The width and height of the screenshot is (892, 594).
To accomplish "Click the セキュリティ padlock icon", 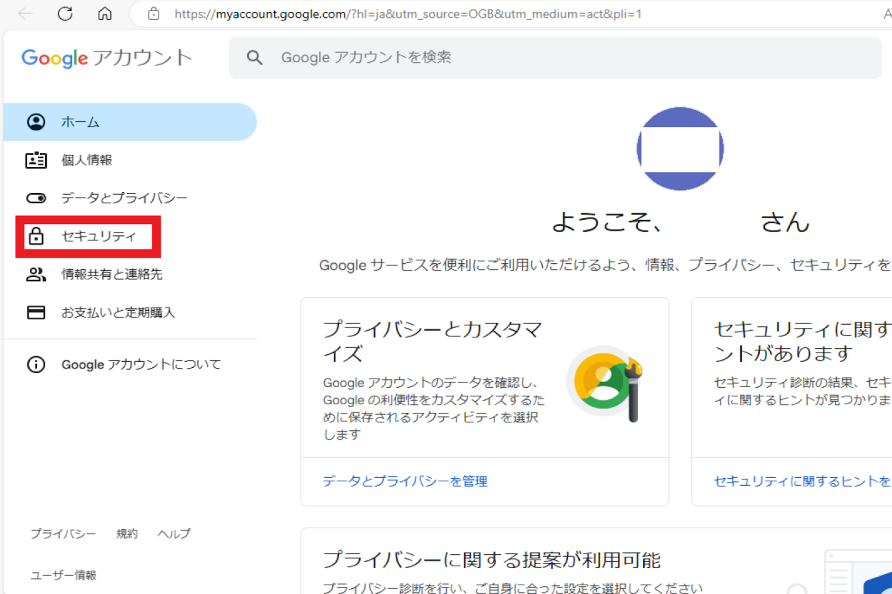I will (36, 236).
